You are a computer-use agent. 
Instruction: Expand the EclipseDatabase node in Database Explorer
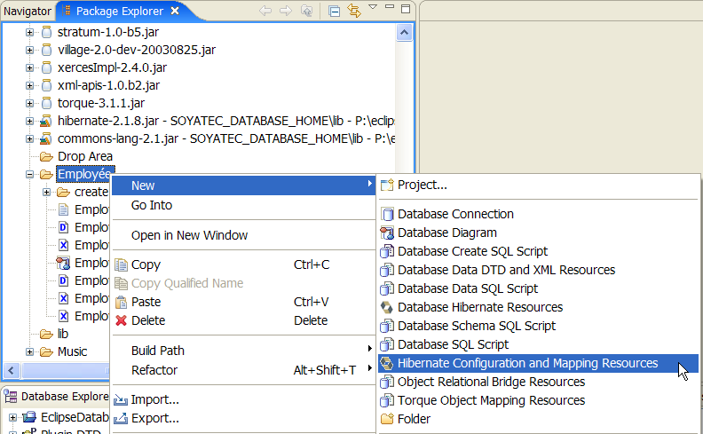coord(12,417)
